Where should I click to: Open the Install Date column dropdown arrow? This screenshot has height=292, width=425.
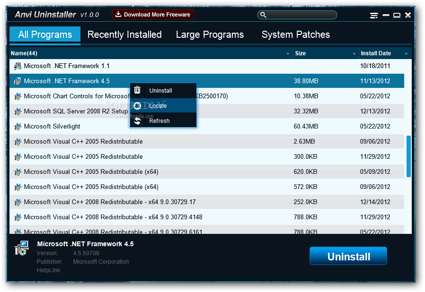click(406, 54)
